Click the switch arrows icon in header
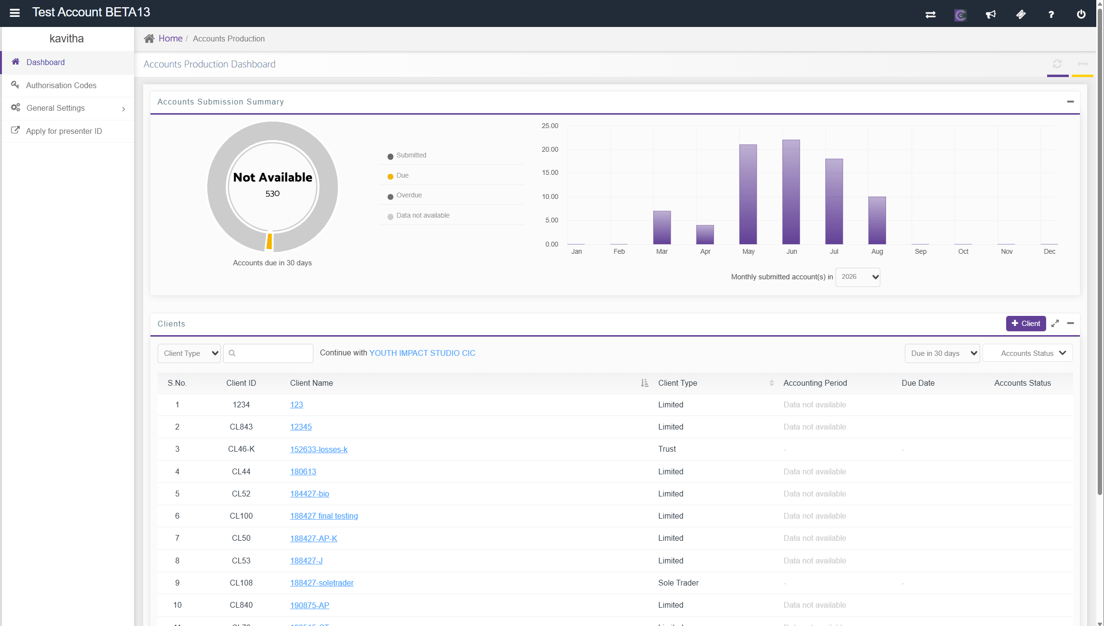Screen dimensions: 1104x626 click(930, 14)
